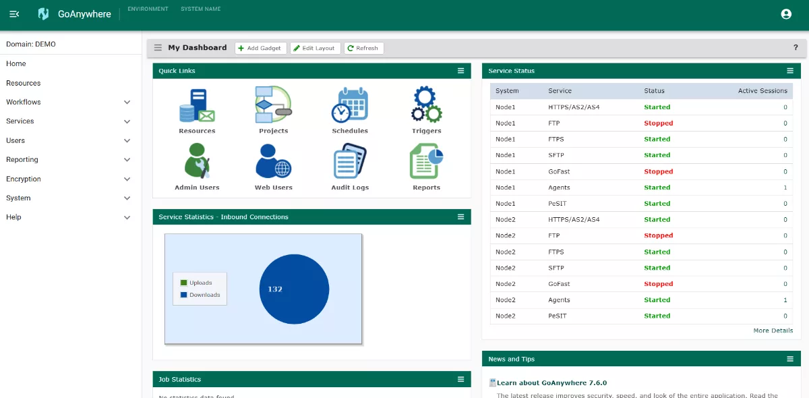The image size is (809, 398).
Task: Expand the Users menu chevron
Action: tap(127, 141)
